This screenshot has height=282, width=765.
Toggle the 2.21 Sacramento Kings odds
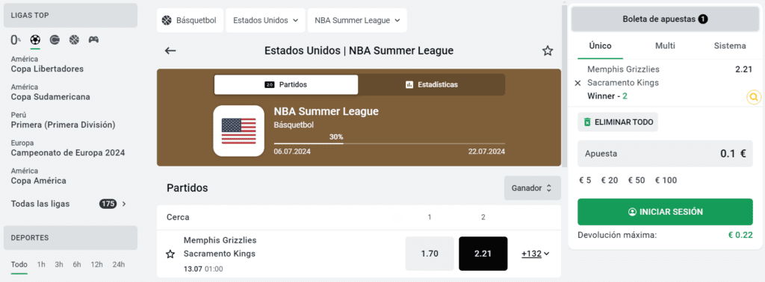[x=483, y=254]
